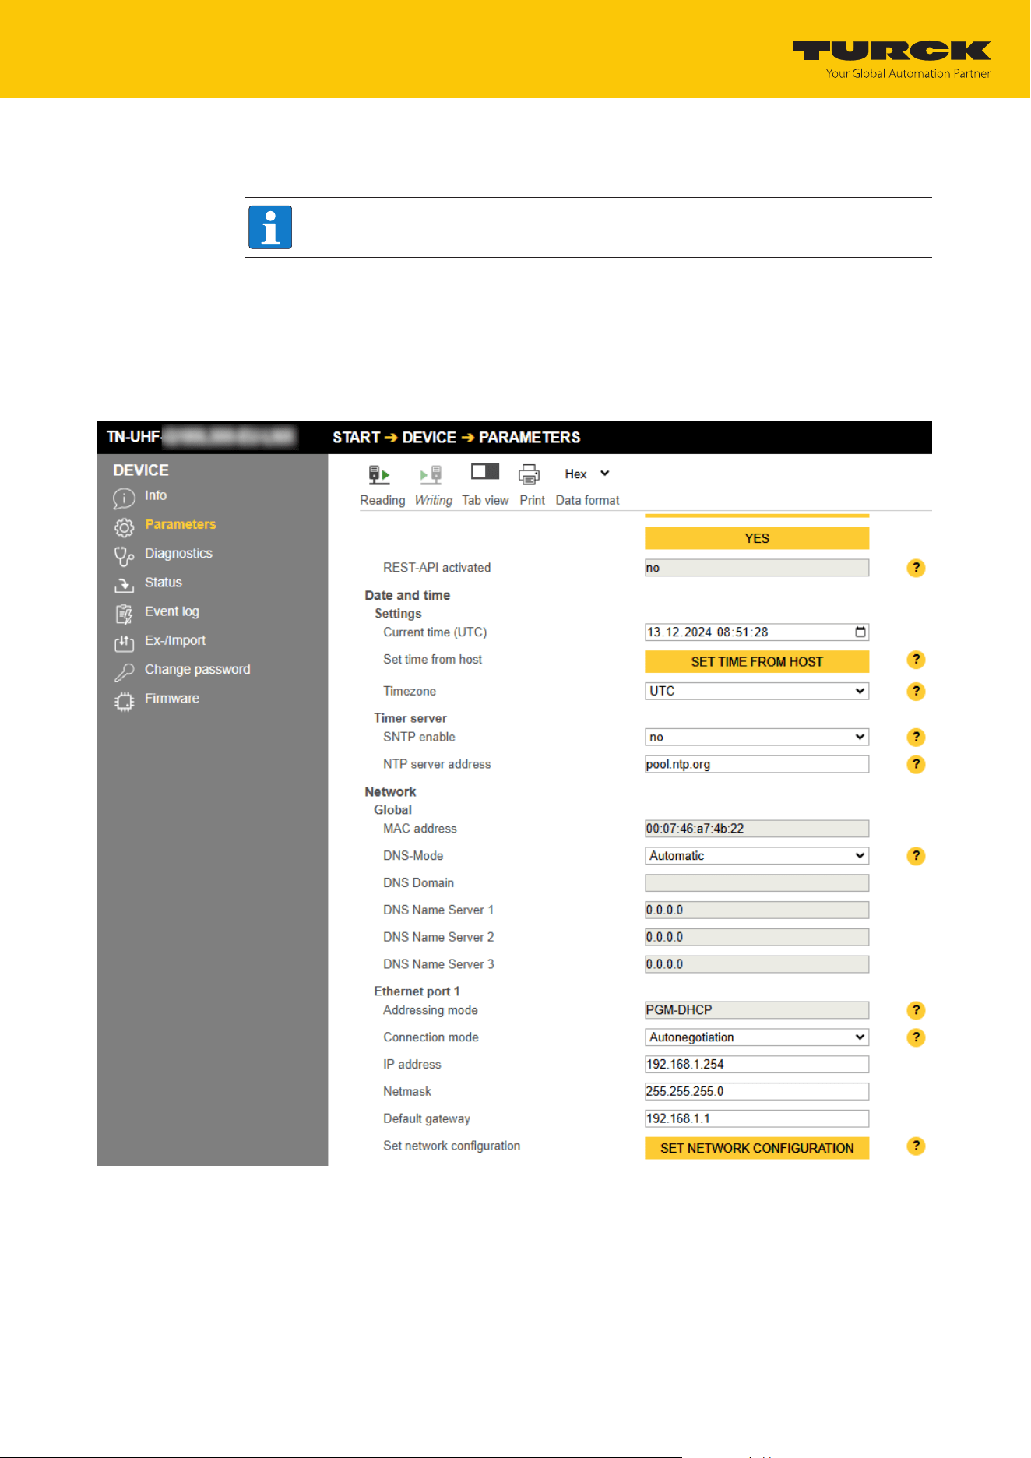Image resolution: width=1031 pixels, height=1458 pixels.
Task: Click the NTP server address field
Action: click(757, 764)
